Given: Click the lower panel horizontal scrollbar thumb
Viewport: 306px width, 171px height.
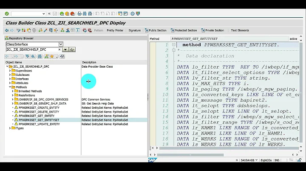Looking at the screenshot, I should pos(190,155).
